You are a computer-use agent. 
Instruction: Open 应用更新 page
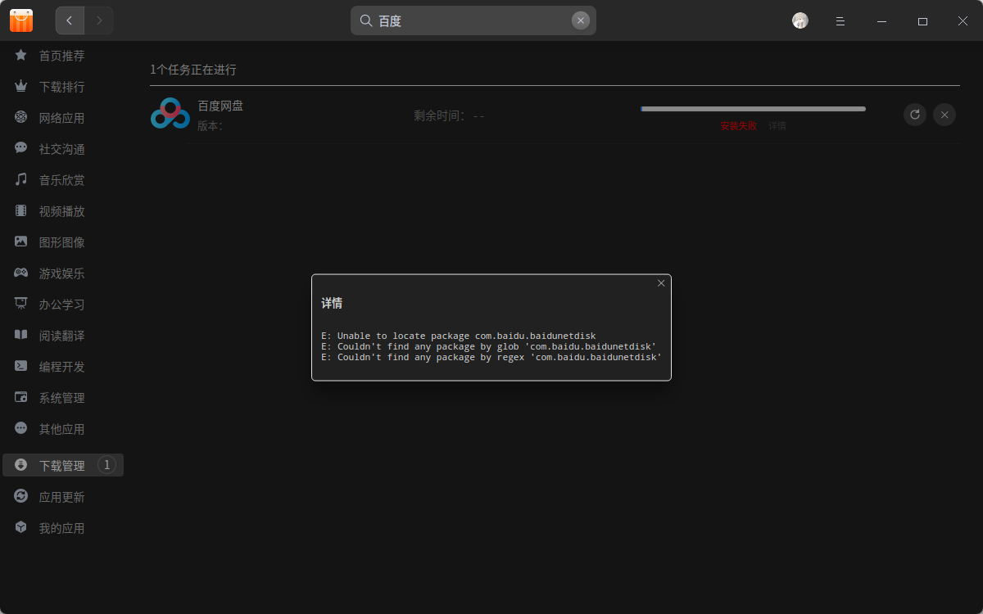pos(63,497)
